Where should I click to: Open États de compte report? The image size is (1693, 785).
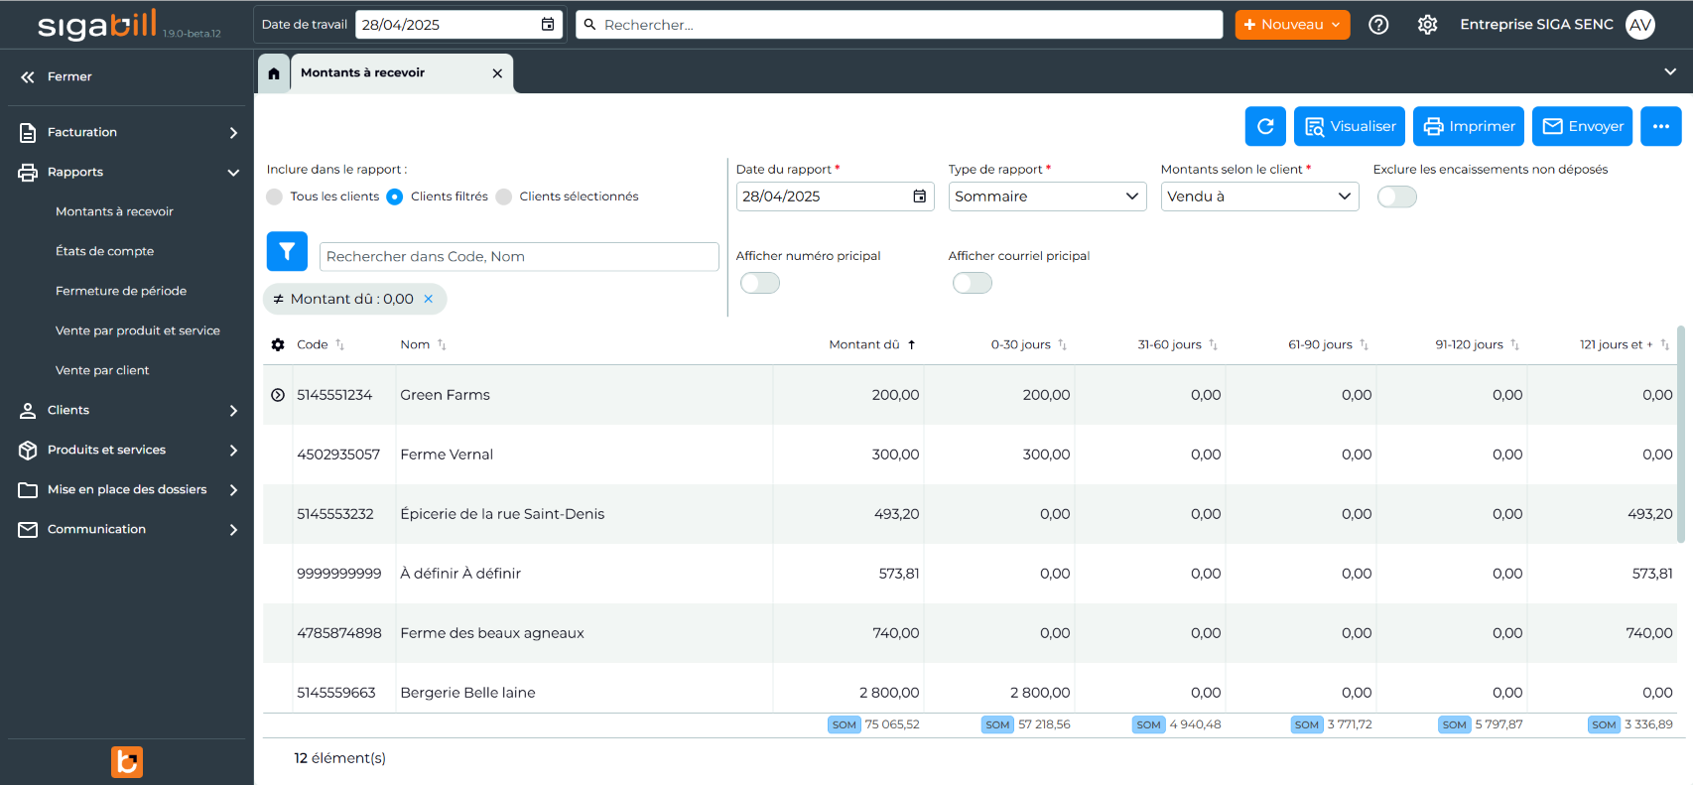[105, 251]
